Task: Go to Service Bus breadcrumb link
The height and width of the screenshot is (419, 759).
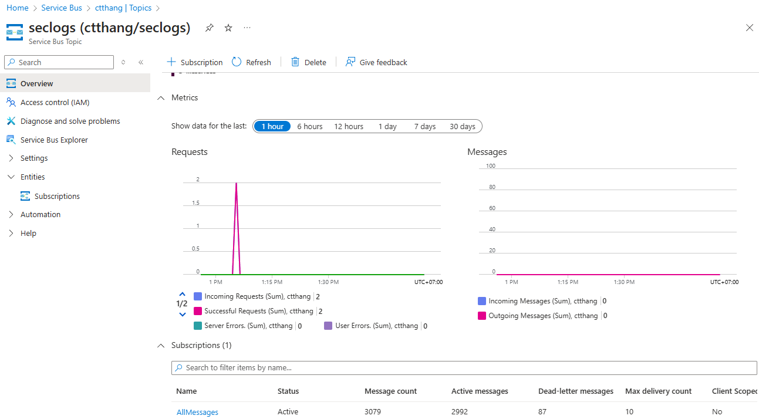Action: [62, 8]
